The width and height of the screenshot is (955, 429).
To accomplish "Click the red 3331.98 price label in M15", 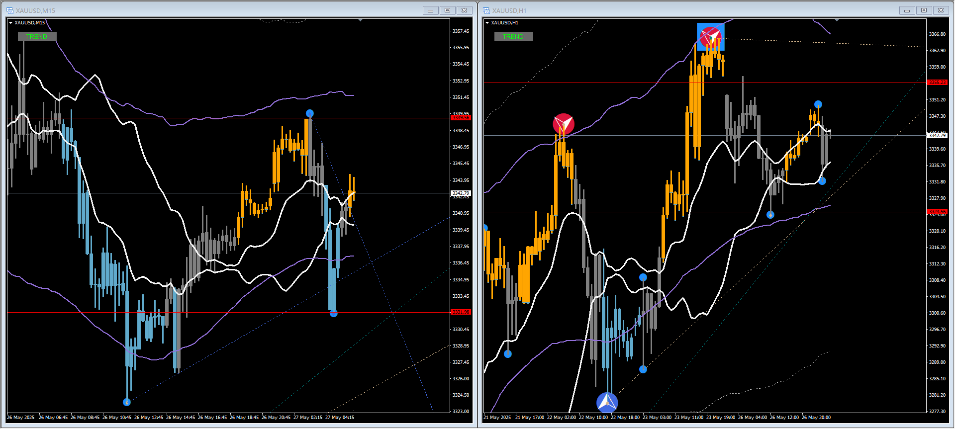I will tap(461, 312).
